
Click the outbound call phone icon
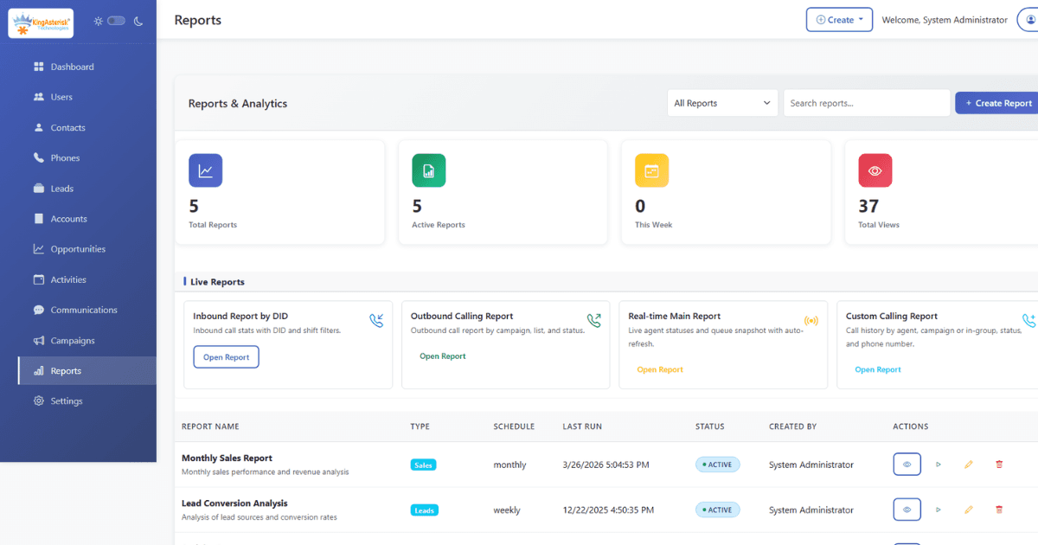[593, 321]
